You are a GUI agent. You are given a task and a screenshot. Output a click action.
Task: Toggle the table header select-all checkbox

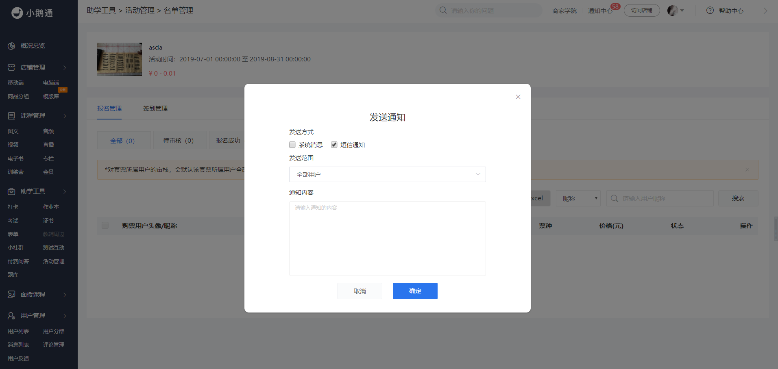(x=105, y=225)
